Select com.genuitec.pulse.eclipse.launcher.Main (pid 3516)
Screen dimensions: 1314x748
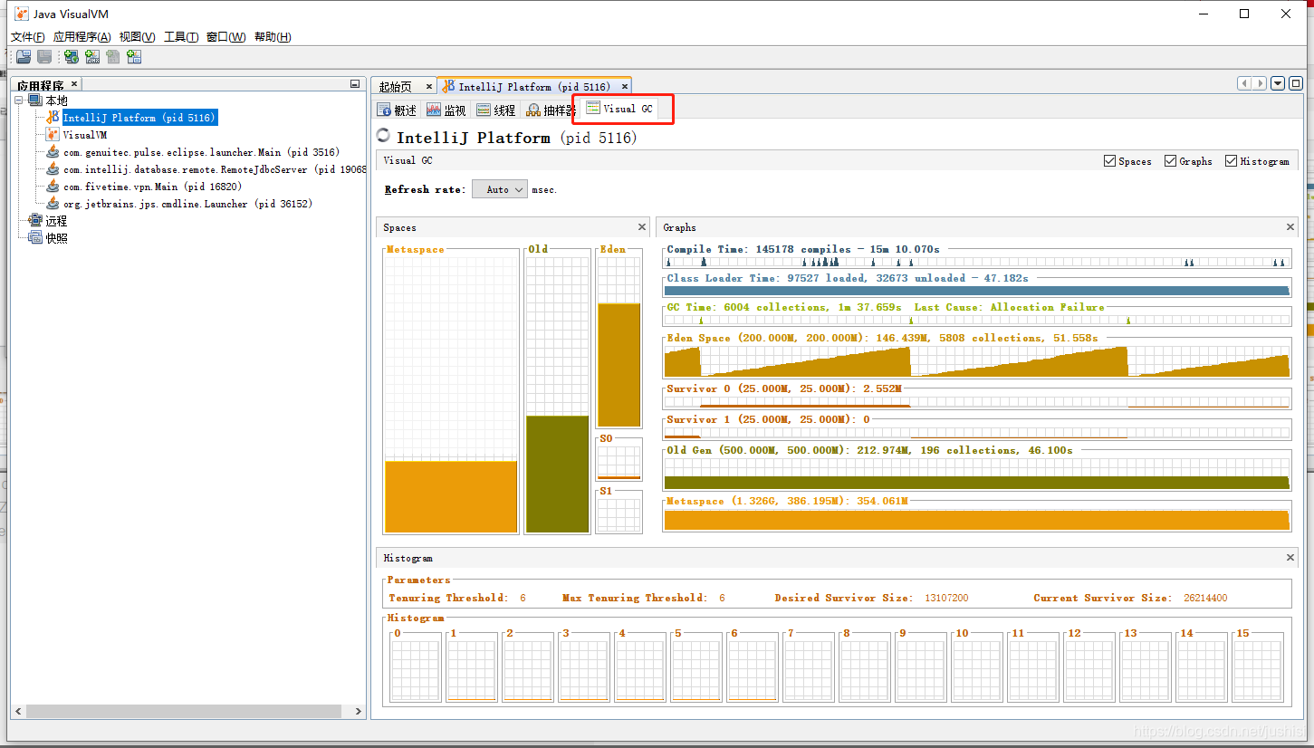[201, 152]
